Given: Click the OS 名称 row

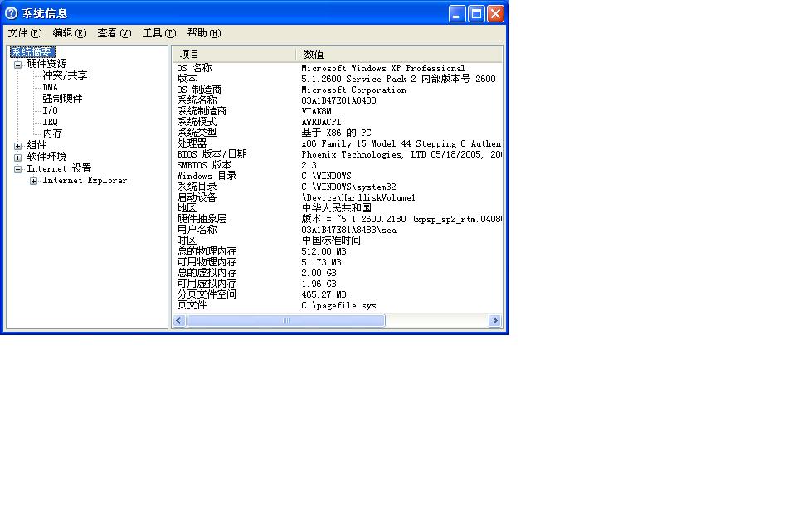Looking at the screenshot, I should coord(338,68).
